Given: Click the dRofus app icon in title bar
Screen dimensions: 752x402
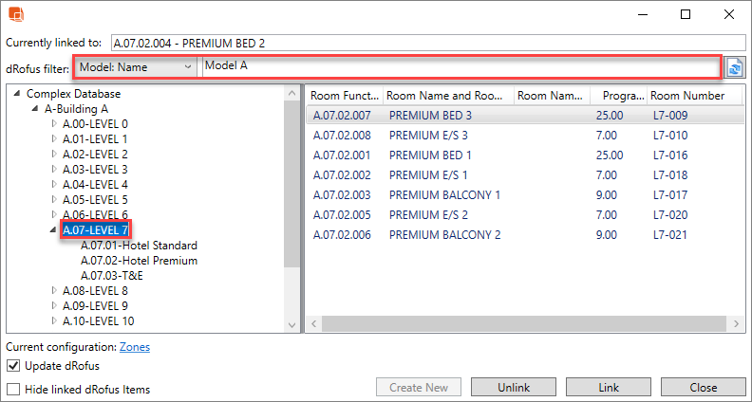Looking at the screenshot, I should click(16, 14).
